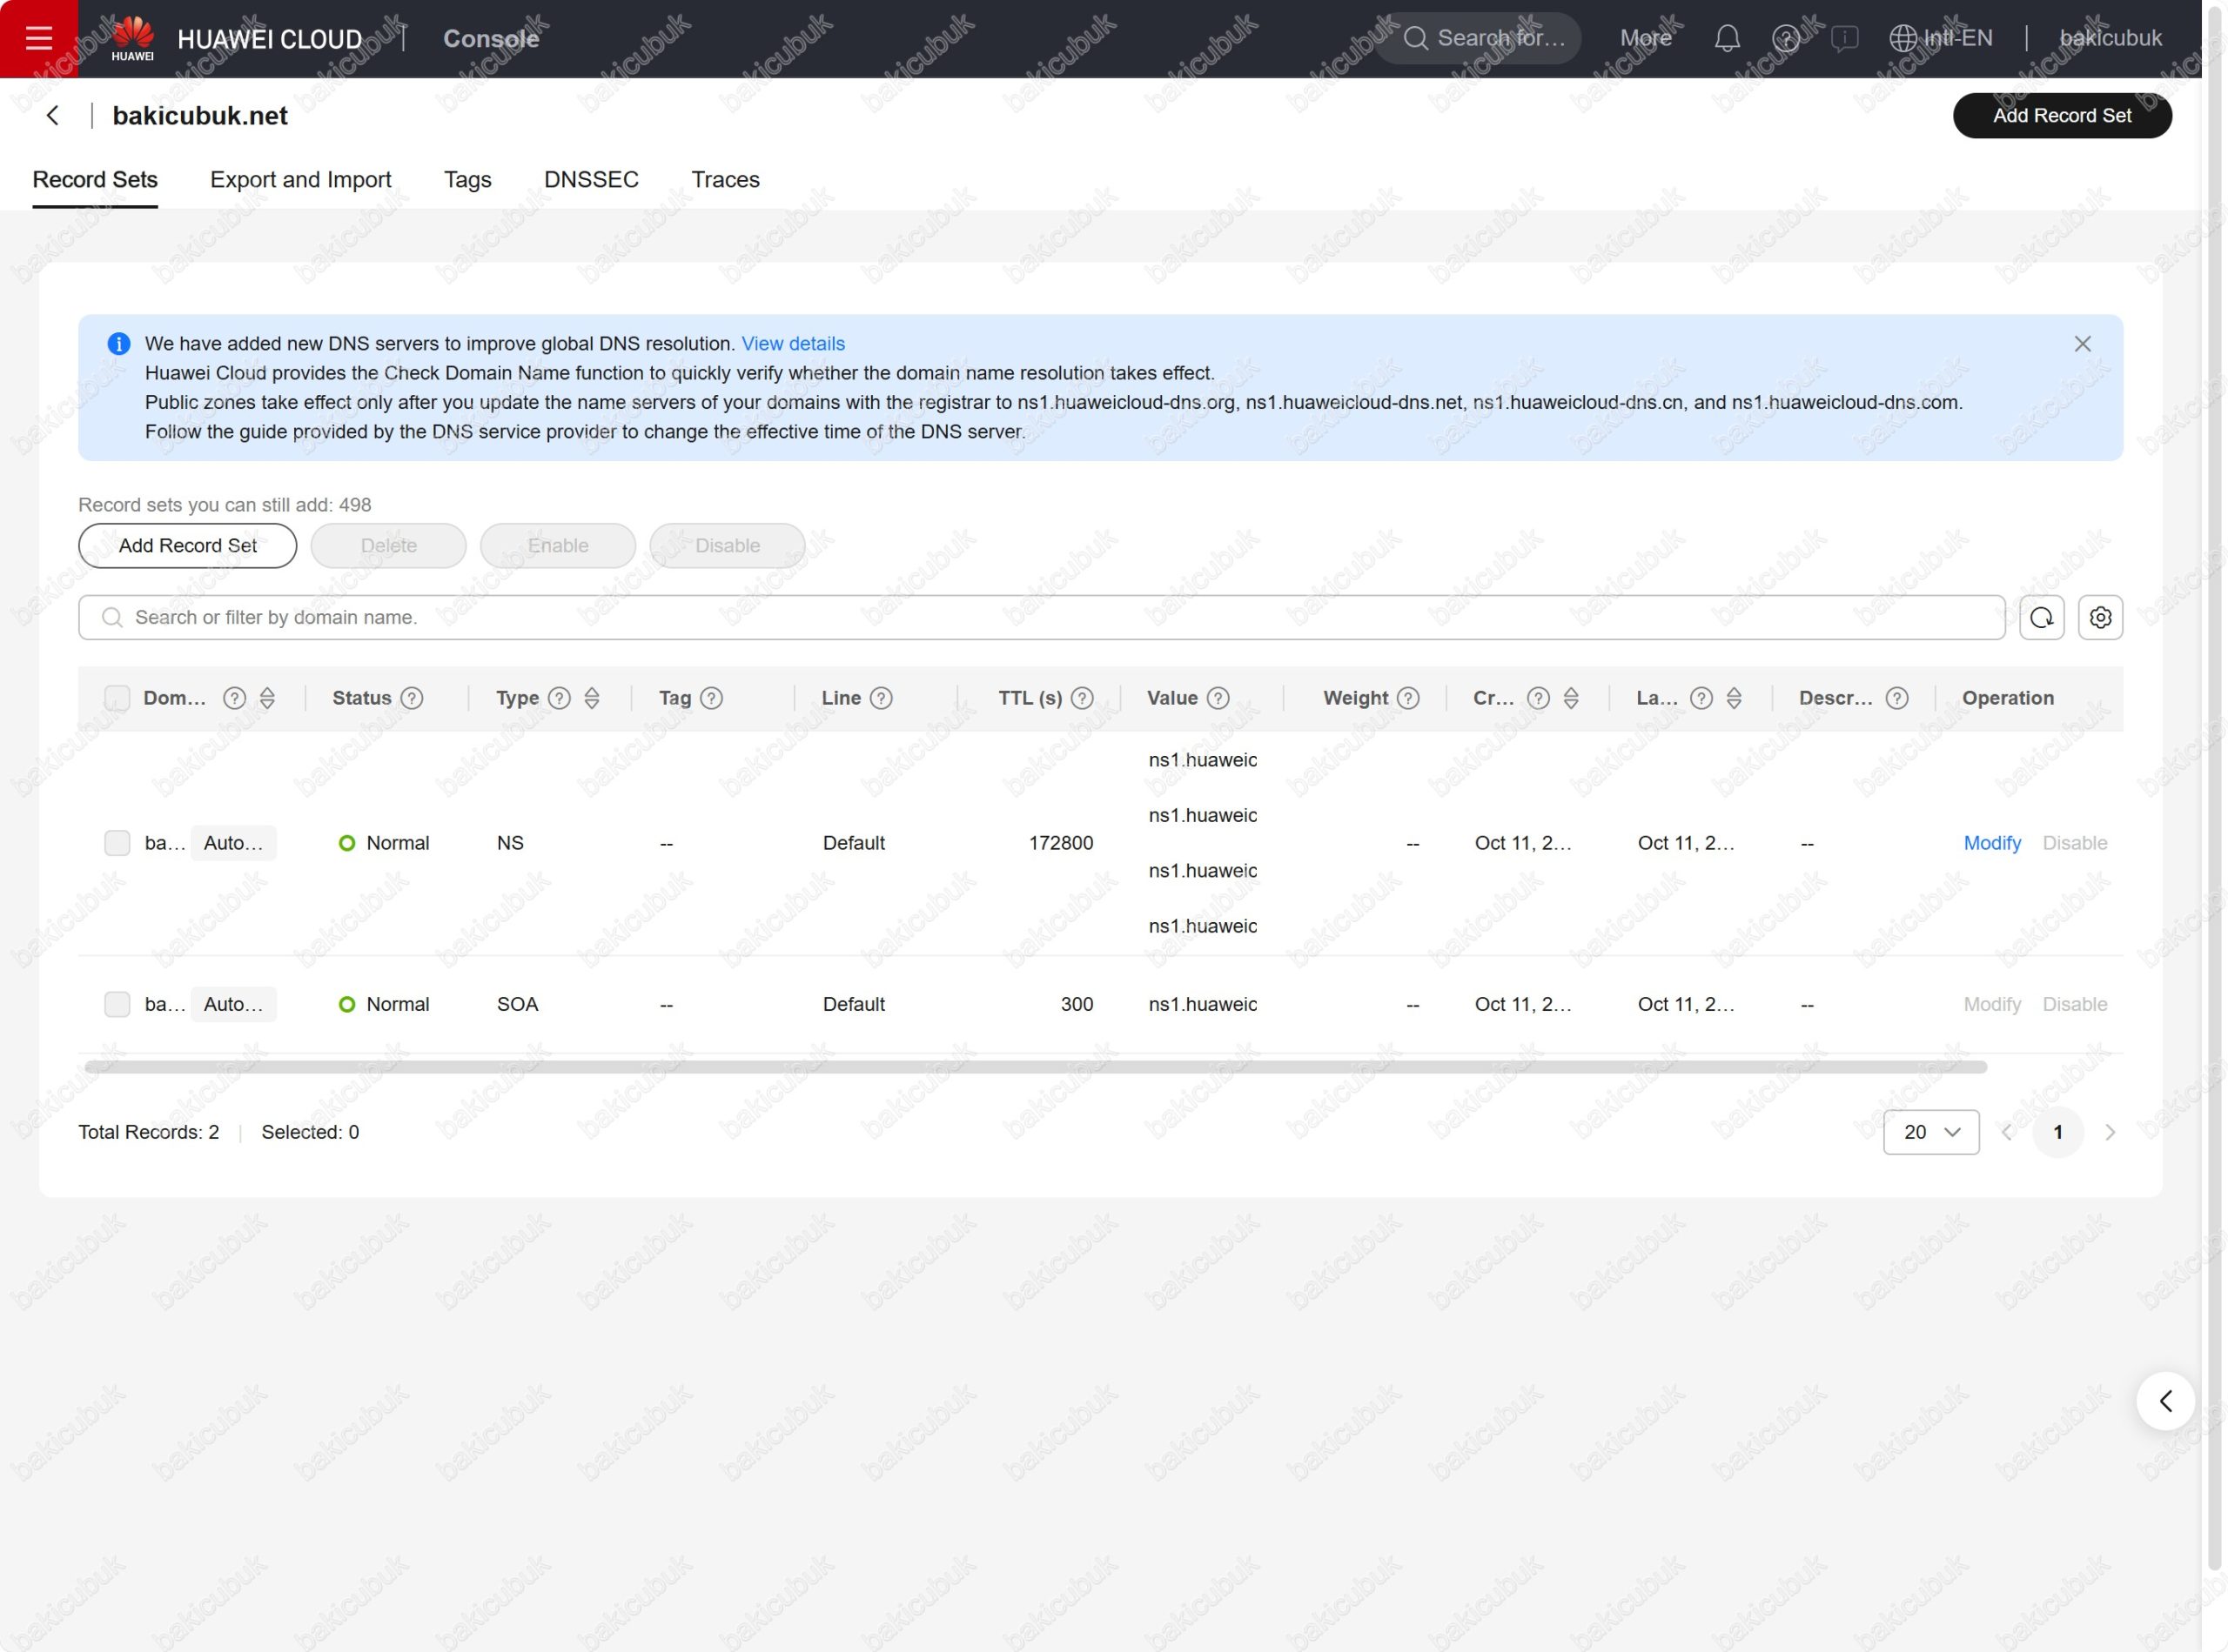Click the Status column help icon

413,698
